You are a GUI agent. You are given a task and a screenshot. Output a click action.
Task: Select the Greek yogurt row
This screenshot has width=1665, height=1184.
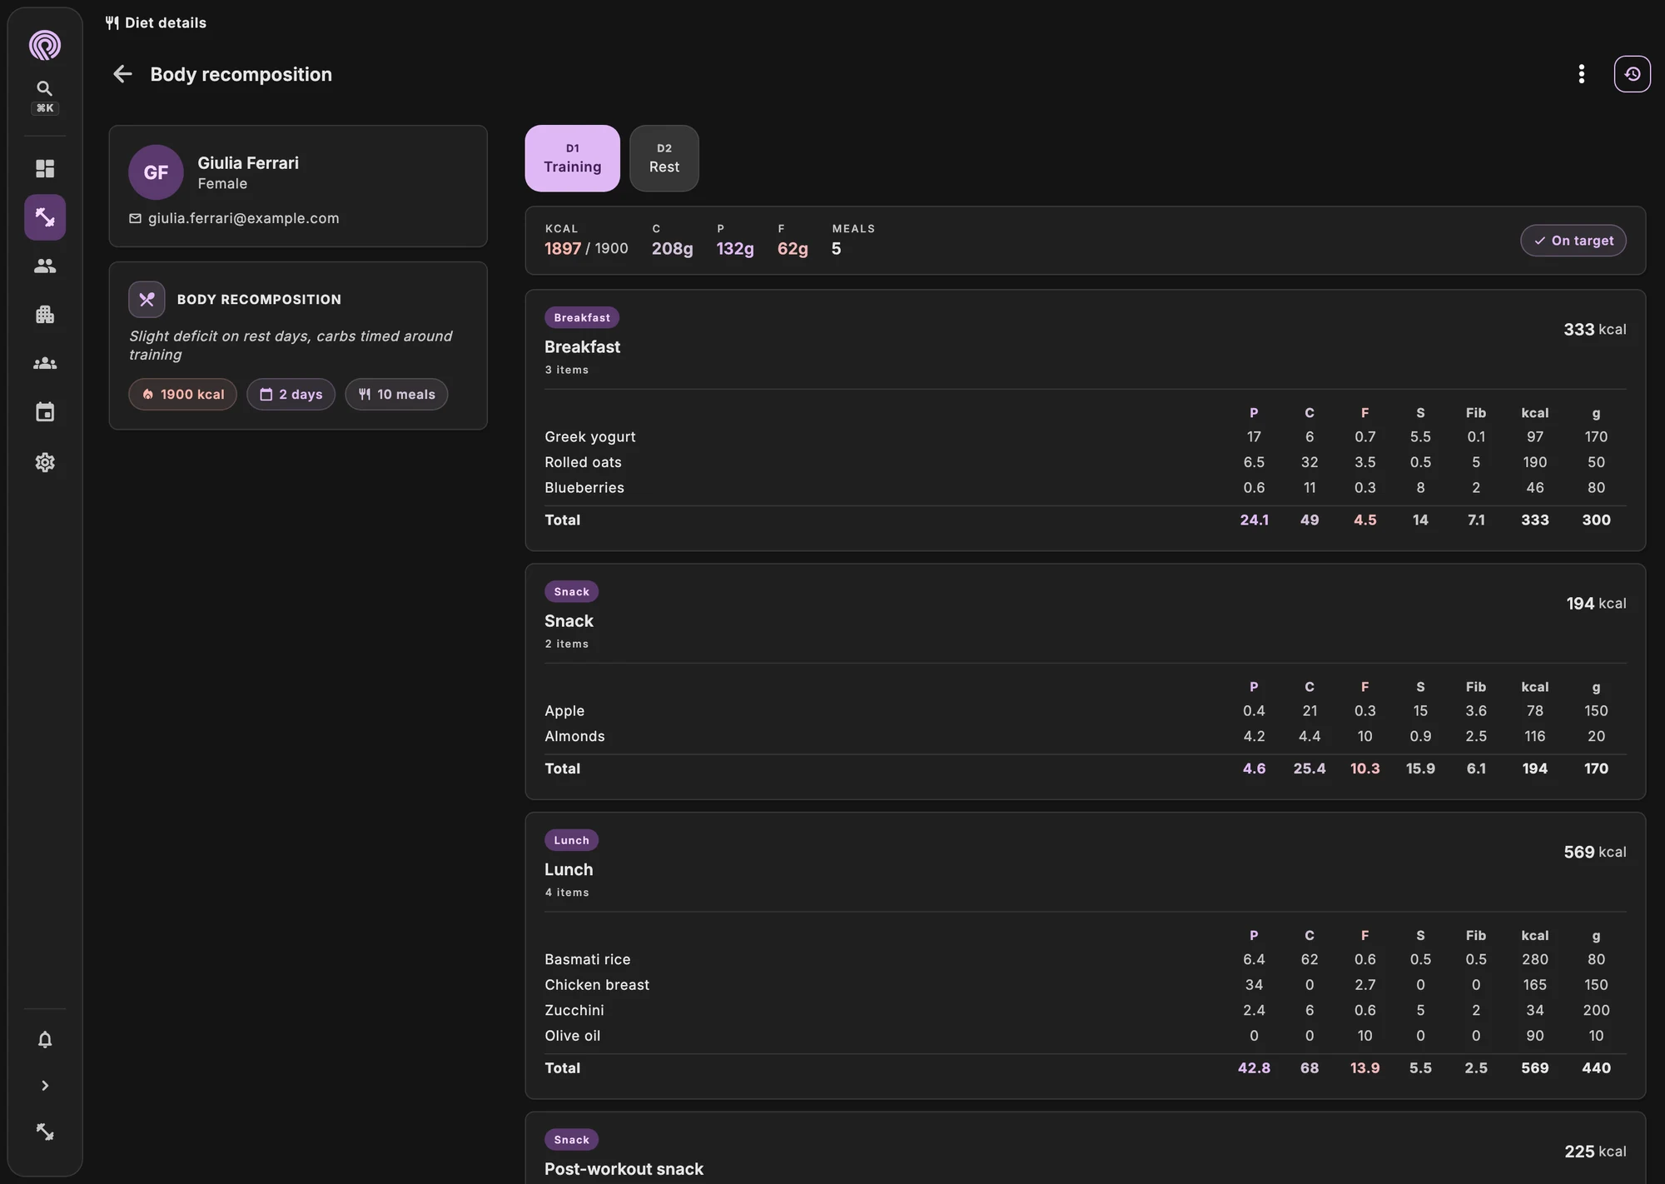click(1085, 437)
